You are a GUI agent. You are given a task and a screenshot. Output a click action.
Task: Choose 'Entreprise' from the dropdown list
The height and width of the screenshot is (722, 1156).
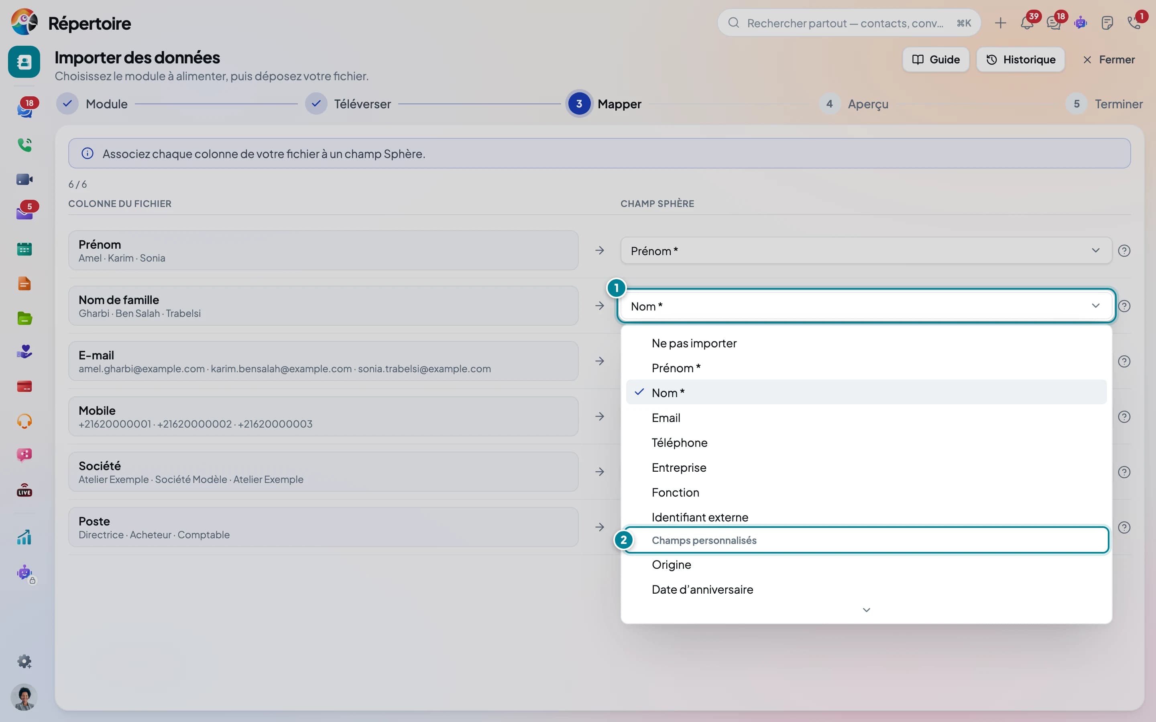(x=866, y=467)
